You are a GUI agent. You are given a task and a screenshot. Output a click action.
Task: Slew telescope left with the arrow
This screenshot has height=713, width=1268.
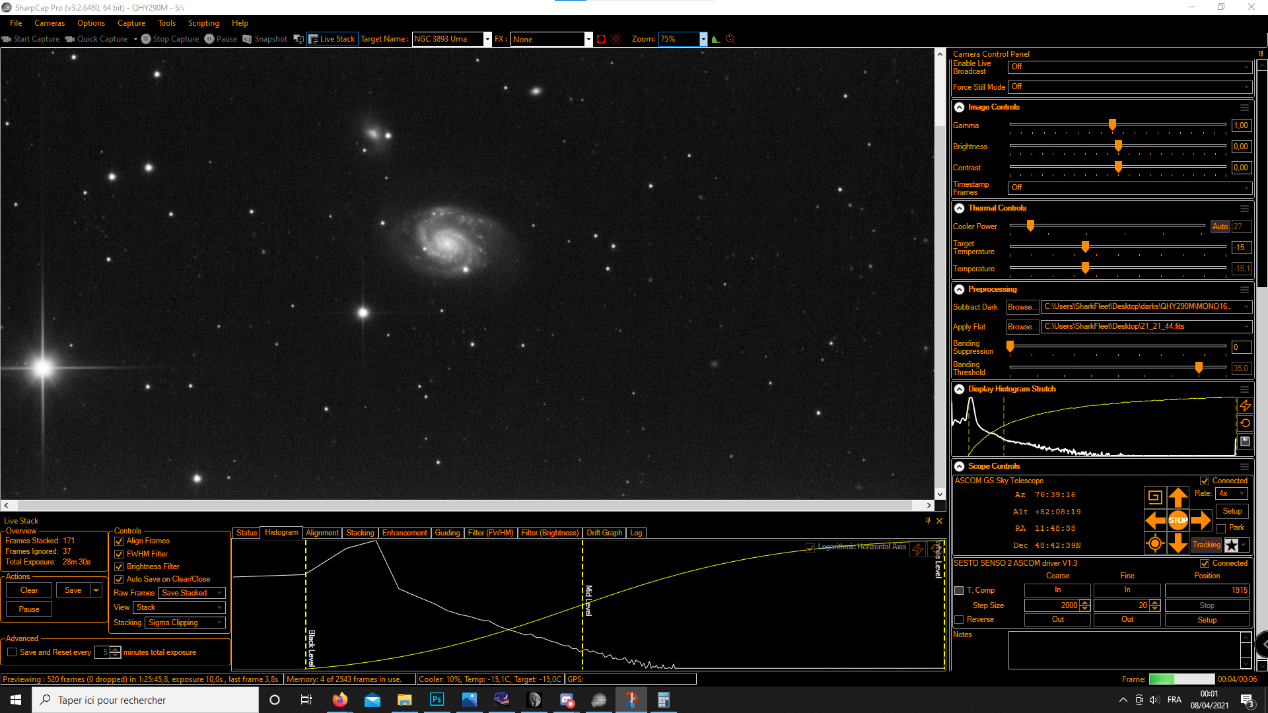coord(1154,520)
